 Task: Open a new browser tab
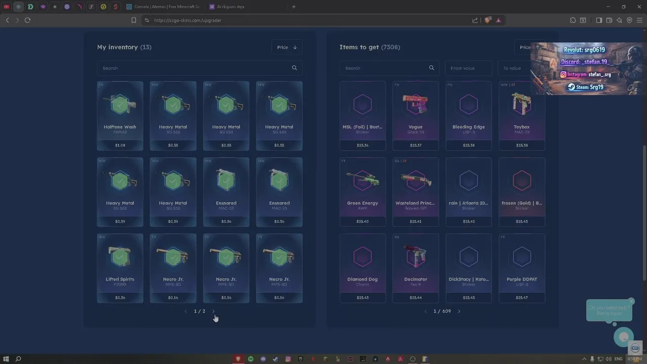coord(294,7)
